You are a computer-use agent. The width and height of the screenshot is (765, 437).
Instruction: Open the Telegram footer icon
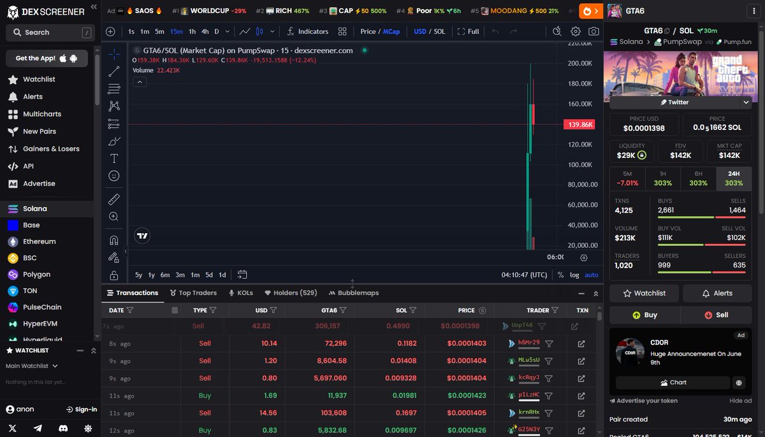(x=38, y=428)
